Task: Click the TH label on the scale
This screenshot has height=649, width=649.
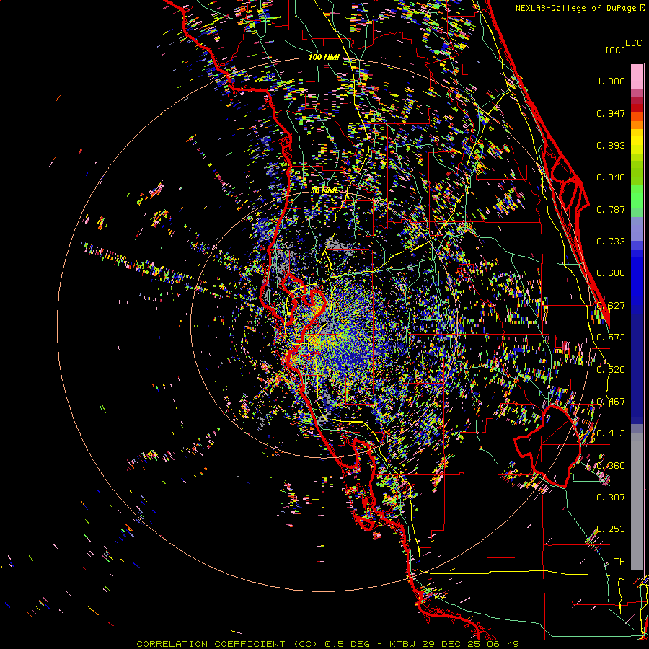Action: coord(619,562)
